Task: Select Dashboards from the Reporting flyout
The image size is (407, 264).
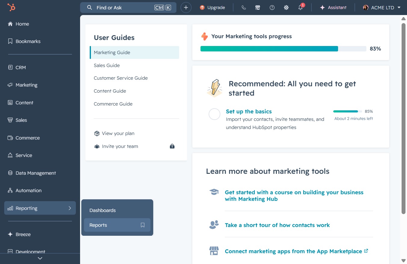Action: [117, 210]
